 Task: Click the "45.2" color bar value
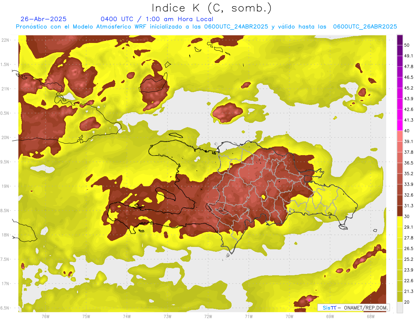pos(408,88)
